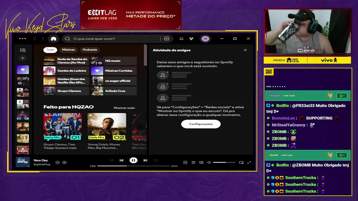Hide the New Day track with the minus icon
The height and width of the screenshot is (201, 358).
click(58, 162)
